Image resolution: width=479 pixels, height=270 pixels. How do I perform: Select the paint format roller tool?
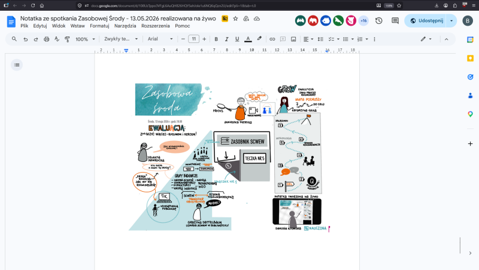click(x=67, y=39)
